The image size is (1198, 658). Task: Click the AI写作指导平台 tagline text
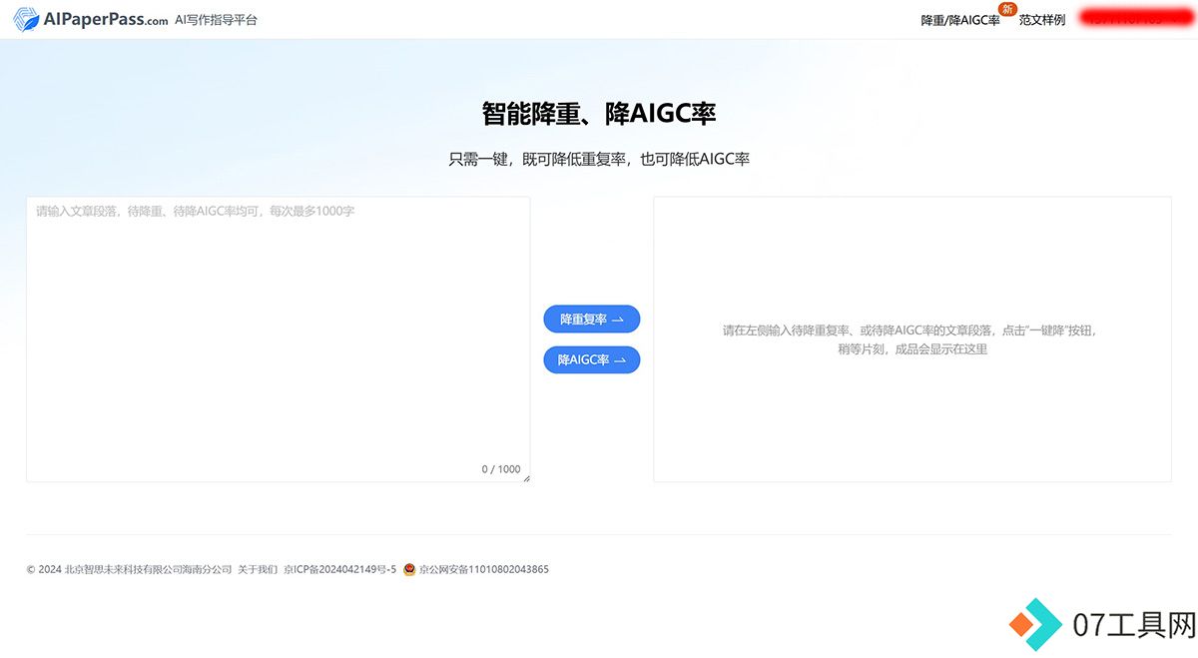[216, 19]
